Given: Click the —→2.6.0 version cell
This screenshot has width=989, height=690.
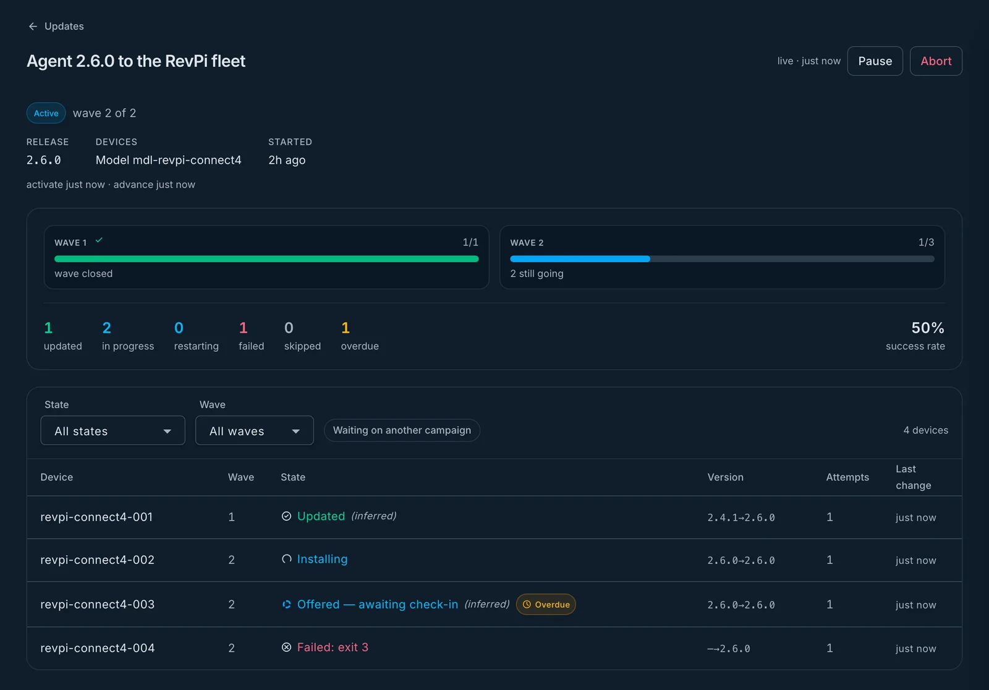Looking at the screenshot, I should coord(729,649).
